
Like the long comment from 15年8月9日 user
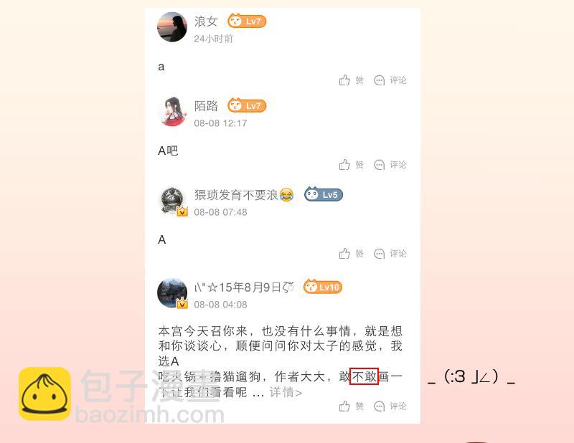[351, 406]
